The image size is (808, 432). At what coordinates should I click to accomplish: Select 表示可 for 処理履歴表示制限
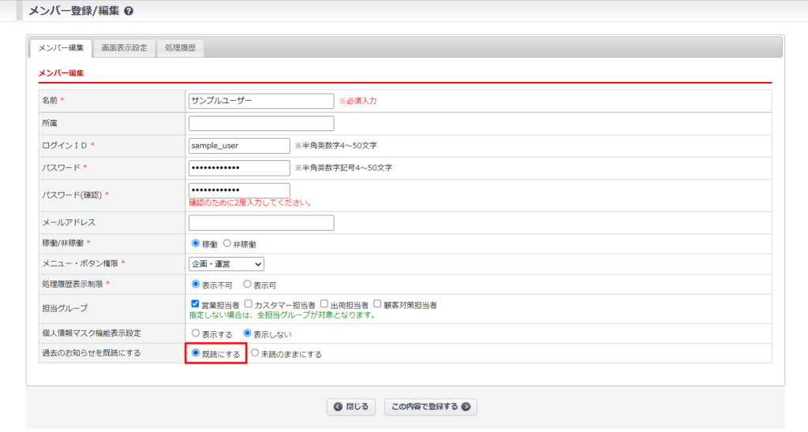click(x=248, y=284)
